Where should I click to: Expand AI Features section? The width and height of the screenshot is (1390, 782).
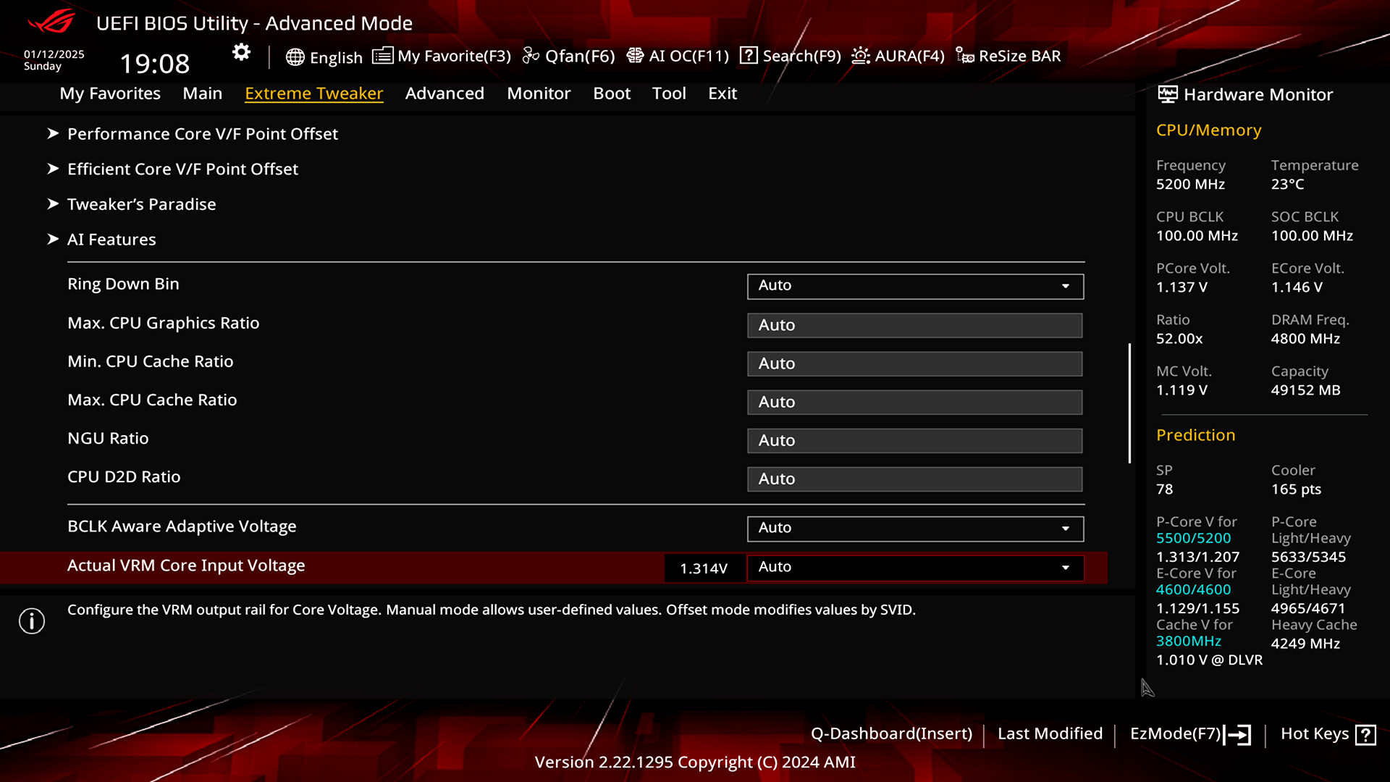(111, 239)
